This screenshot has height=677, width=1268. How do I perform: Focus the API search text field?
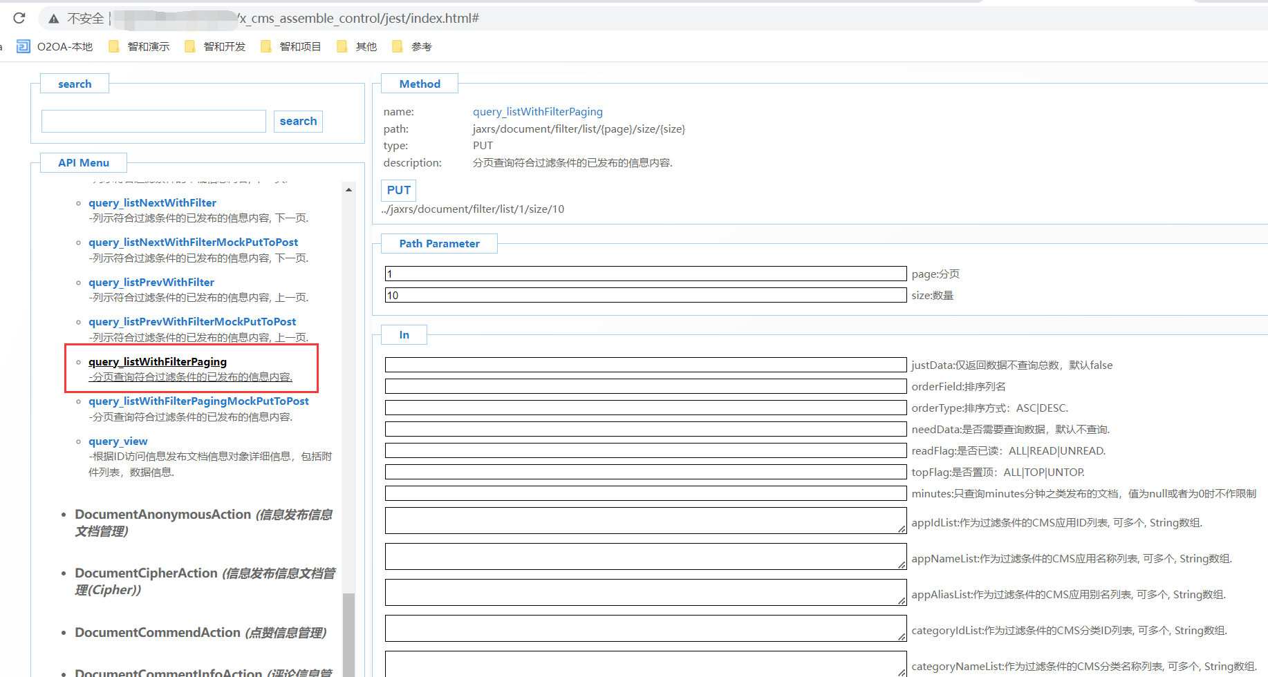click(x=153, y=122)
